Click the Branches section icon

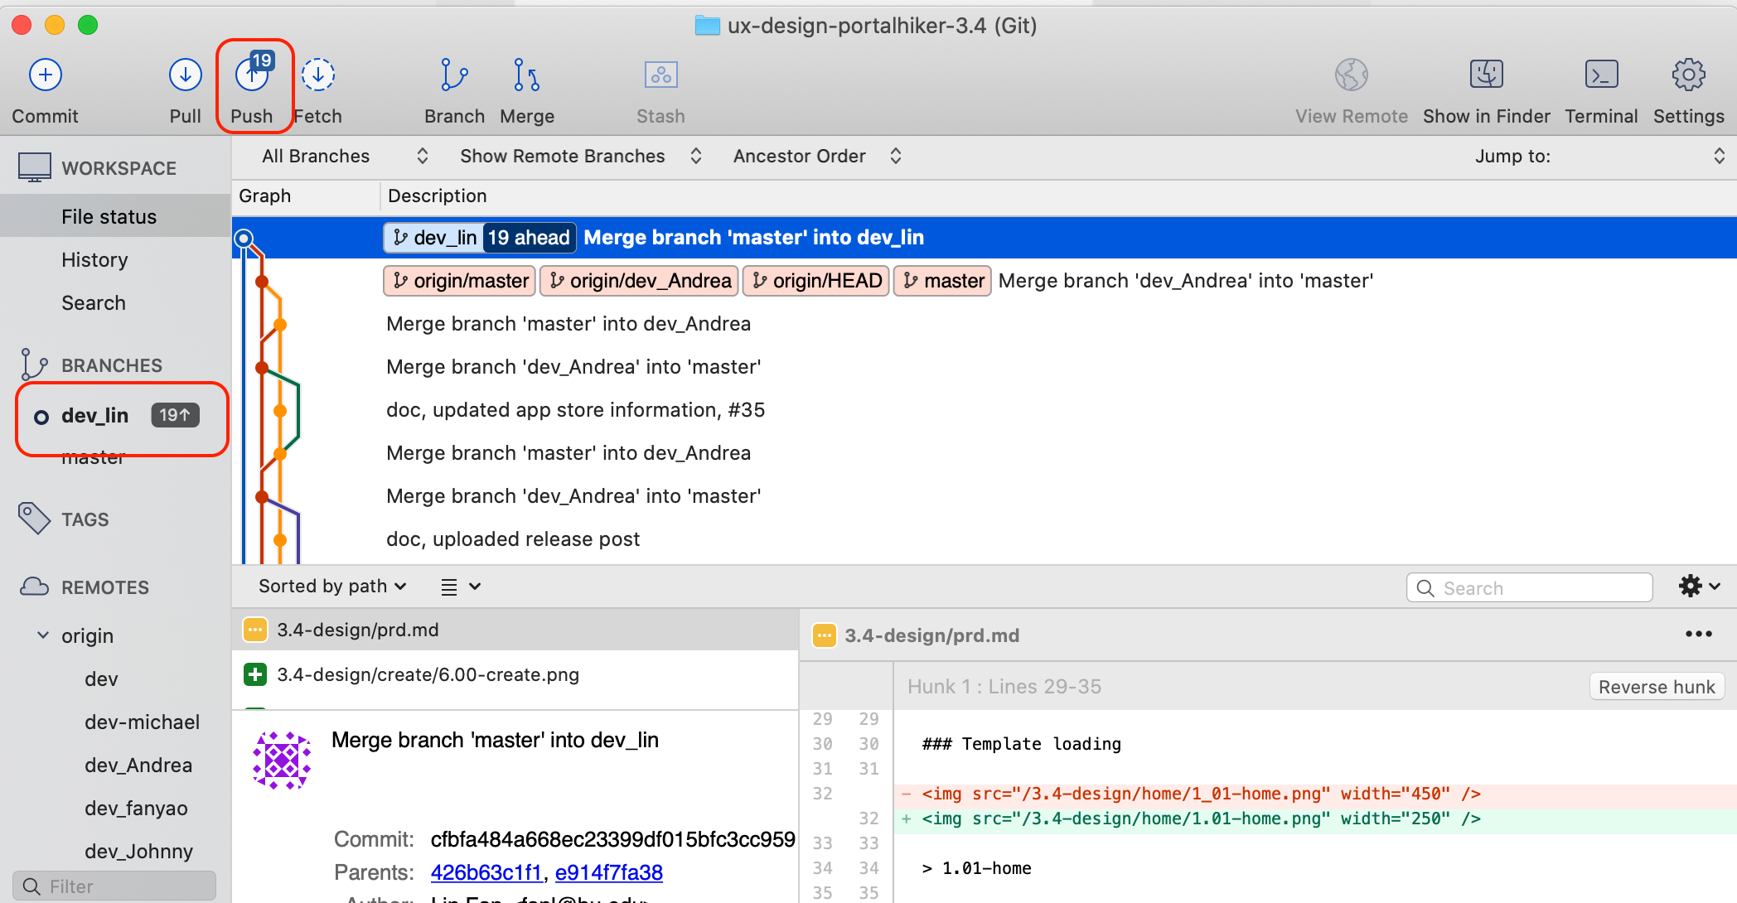(x=34, y=365)
